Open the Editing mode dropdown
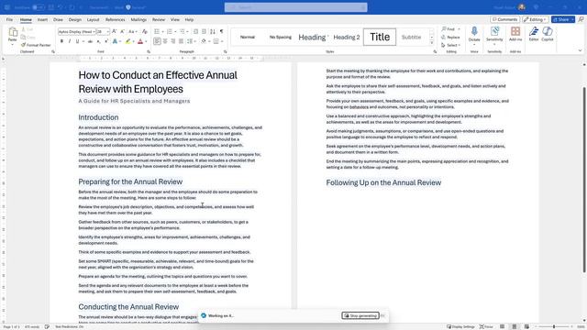 (536, 19)
